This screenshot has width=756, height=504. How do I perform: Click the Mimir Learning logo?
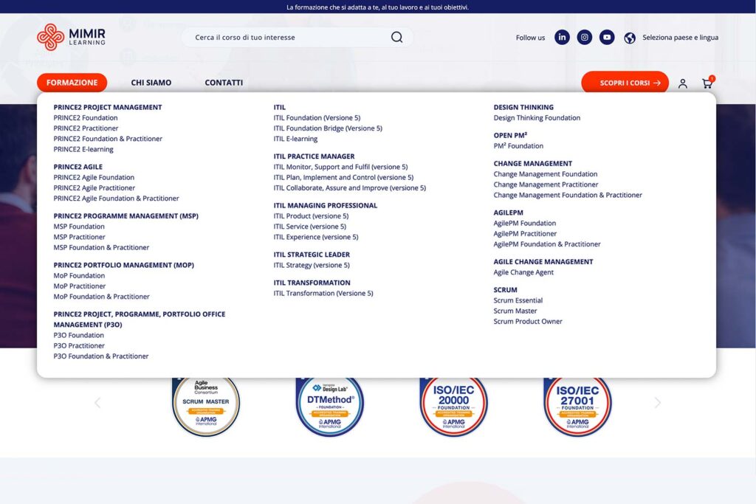[72, 37]
